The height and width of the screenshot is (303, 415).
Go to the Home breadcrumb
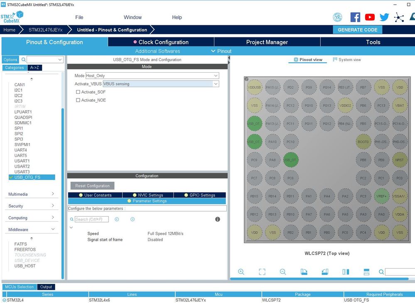pyautogui.click(x=9, y=30)
